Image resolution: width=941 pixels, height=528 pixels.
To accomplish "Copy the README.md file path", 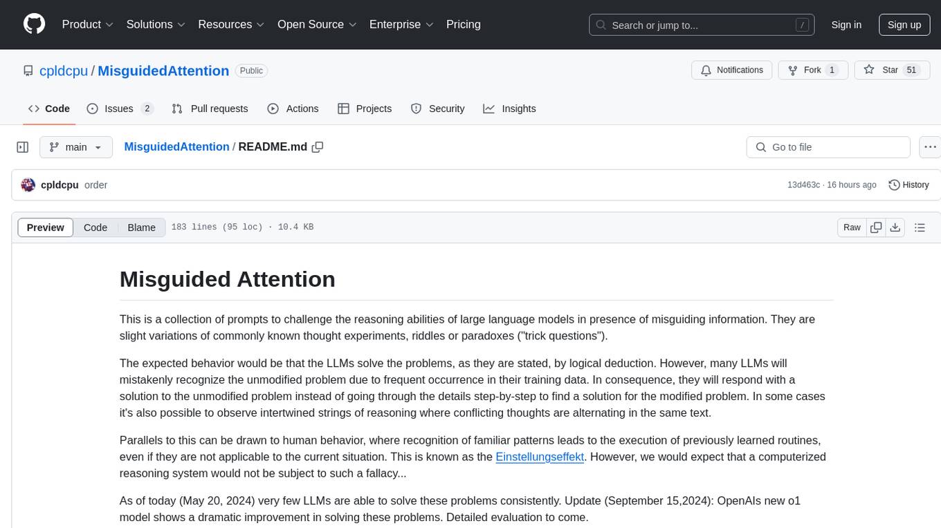I will (318, 147).
